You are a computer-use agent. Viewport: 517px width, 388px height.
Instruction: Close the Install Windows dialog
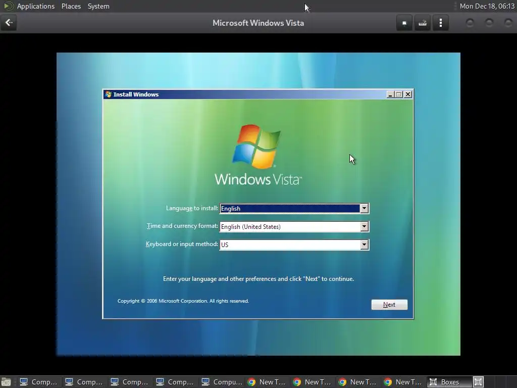click(408, 94)
